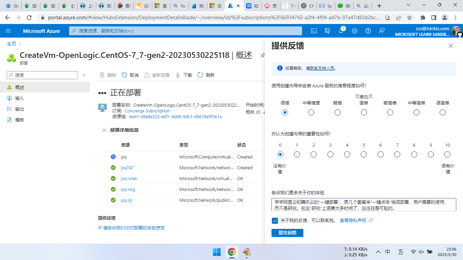Open Chrome extensions puzzle icon
This screenshot has width=463, height=260.
pyautogui.click(x=423, y=18)
